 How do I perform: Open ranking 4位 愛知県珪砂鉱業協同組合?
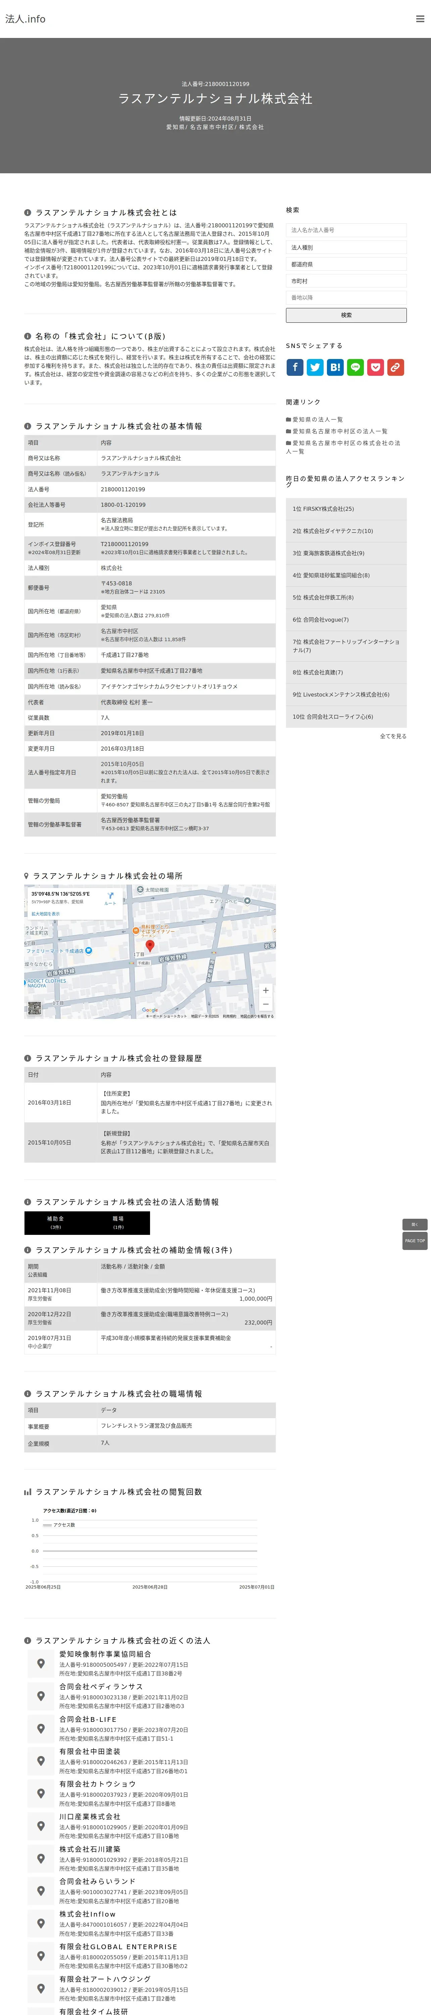click(346, 575)
